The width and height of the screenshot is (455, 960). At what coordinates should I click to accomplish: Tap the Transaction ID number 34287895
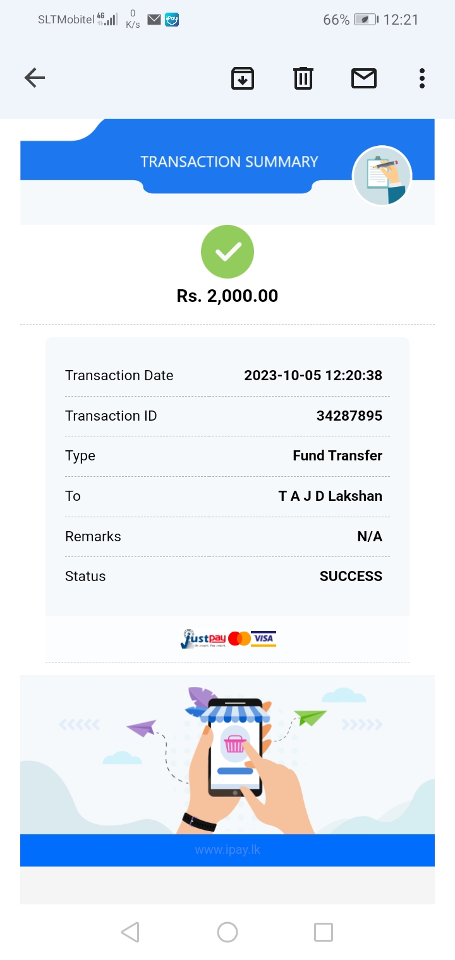(349, 416)
